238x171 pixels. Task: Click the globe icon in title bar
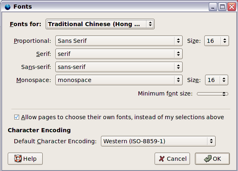click(x=7, y=7)
